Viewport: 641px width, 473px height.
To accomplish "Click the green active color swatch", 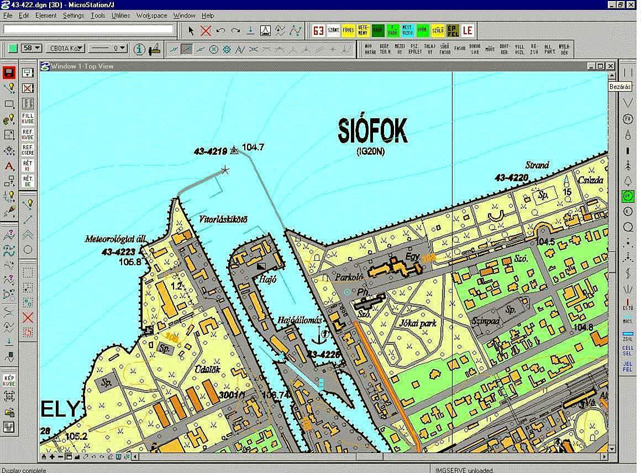I will coord(12,49).
